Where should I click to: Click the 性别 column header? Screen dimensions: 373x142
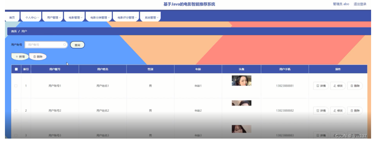coord(150,69)
